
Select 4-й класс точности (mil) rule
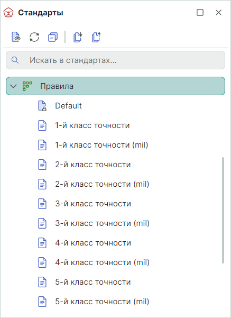click(103, 262)
